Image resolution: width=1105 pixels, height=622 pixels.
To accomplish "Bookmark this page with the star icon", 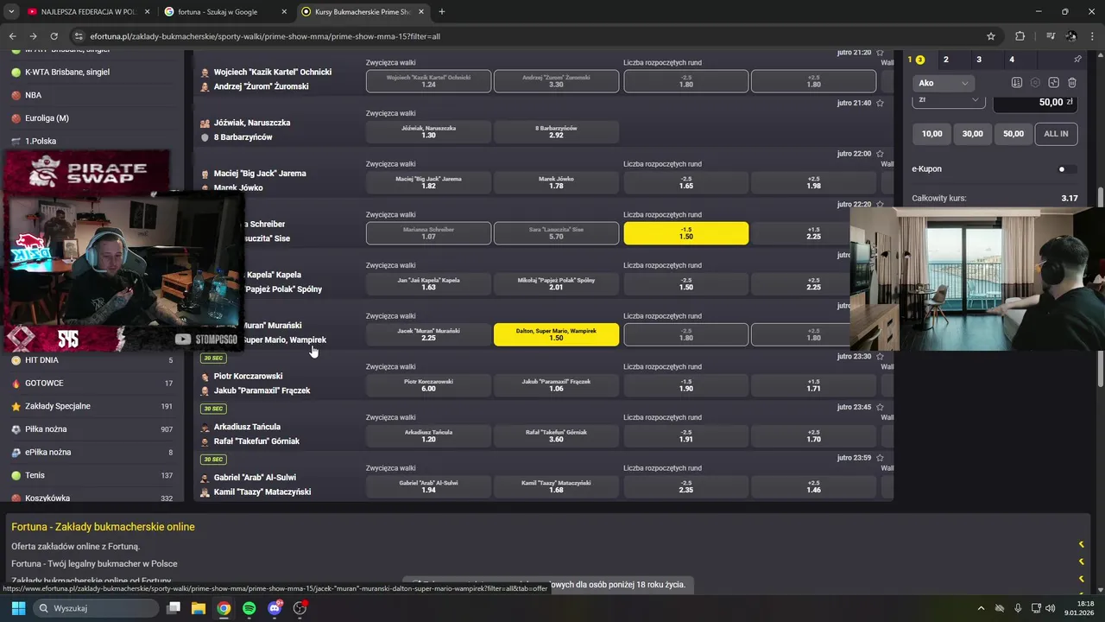I will [x=991, y=36].
